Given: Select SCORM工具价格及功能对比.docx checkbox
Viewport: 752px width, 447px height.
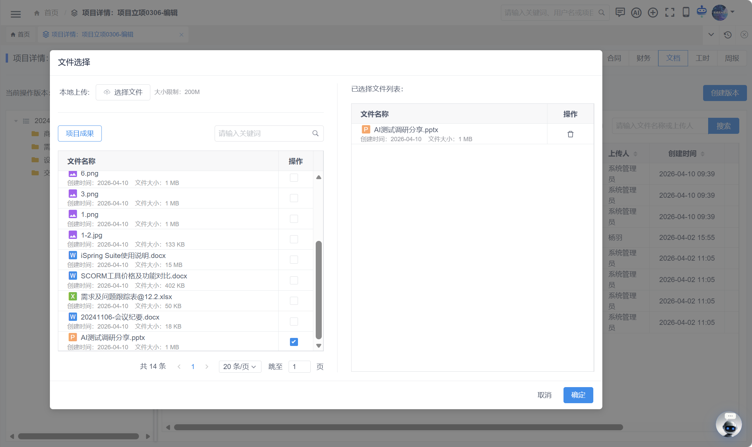Looking at the screenshot, I should click(294, 280).
